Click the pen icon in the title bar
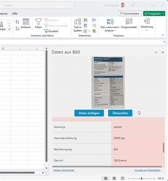Screen dimensions: 168x181 coord(133,5)
